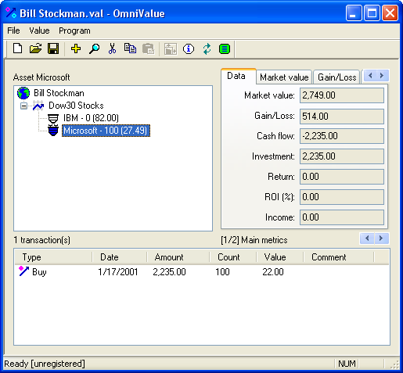Select the Buy transaction row

point(202,272)
